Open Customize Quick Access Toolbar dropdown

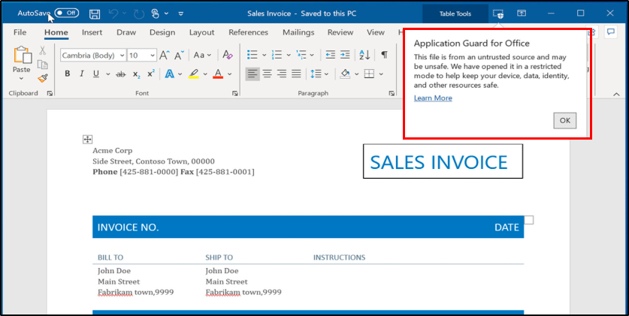tap(181, 14)
